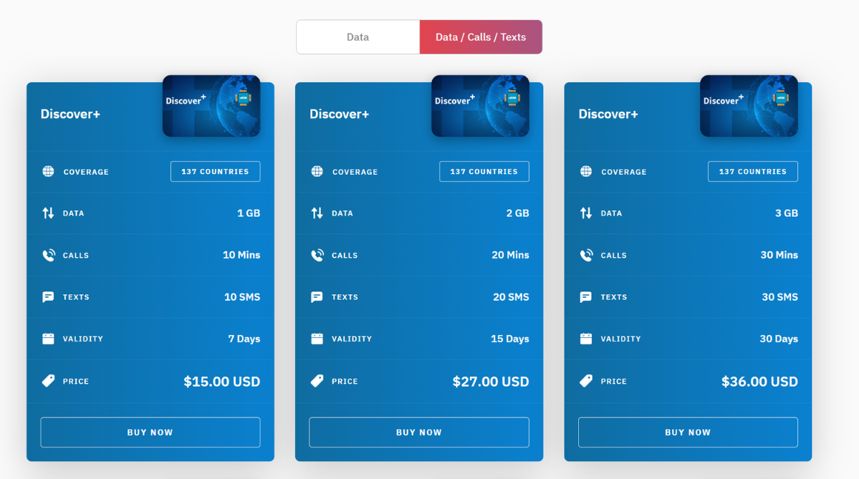Select the Data / Calls / Texts tab
Image resolution: width=859 pixels, height=479 pixels.
coord(481,37)
